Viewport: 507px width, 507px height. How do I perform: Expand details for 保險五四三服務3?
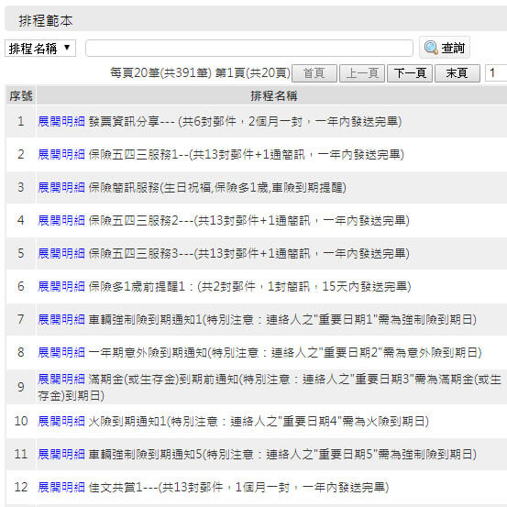[x=61, y=253]
